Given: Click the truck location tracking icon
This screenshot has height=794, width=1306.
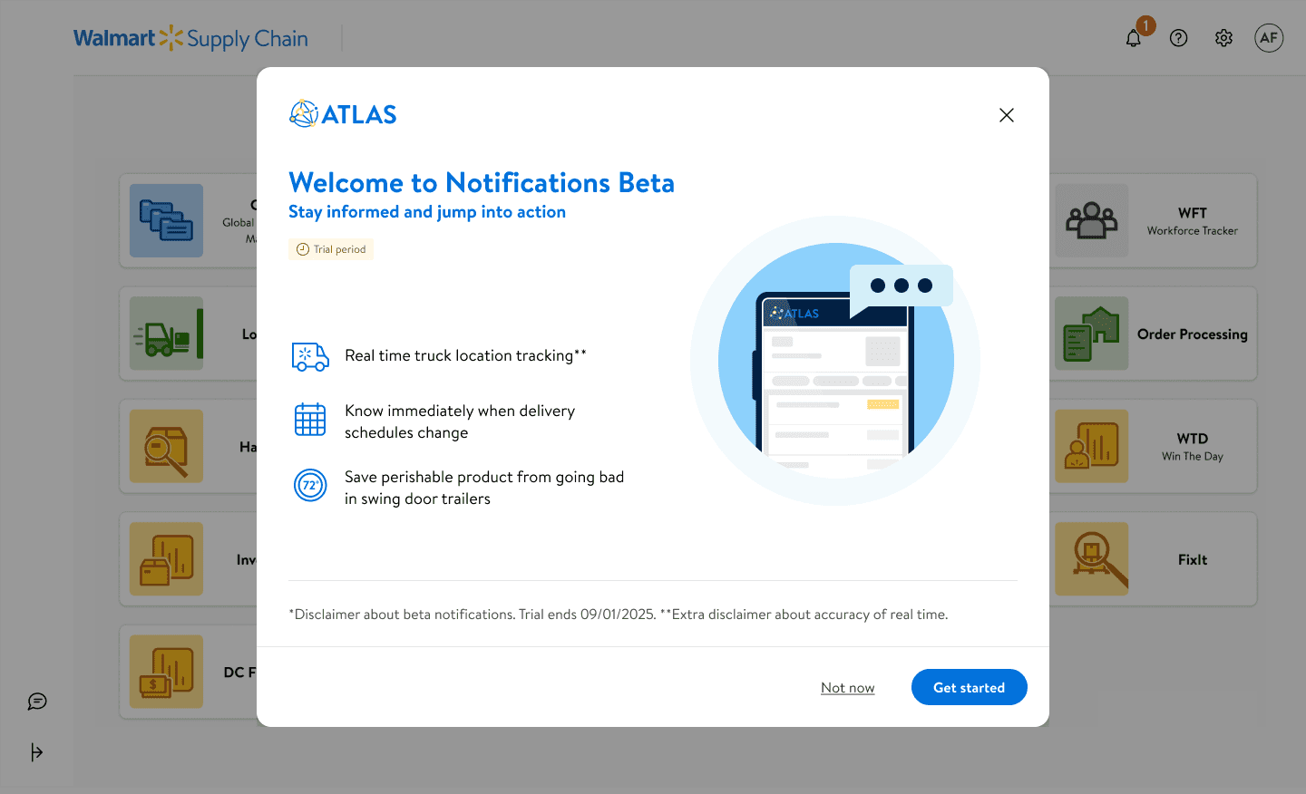Looking at the screenshot, I should point(310,356).
